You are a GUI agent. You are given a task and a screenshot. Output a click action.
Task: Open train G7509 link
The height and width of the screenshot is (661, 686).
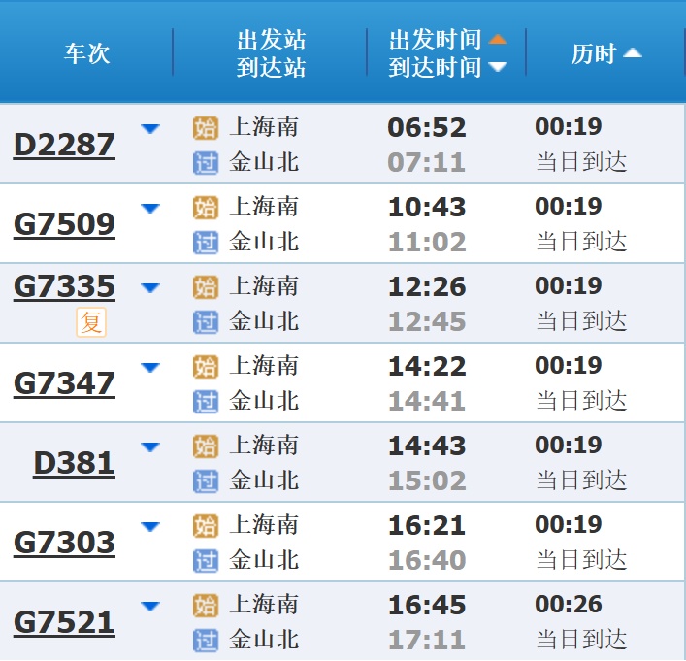click(64, 224)
